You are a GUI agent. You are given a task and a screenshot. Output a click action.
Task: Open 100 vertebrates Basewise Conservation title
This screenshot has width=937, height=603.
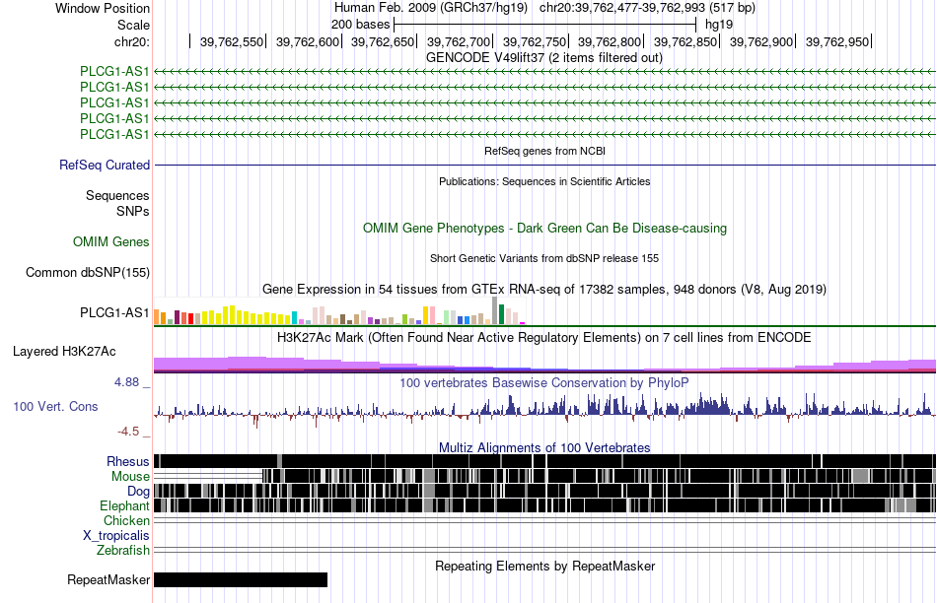click(x=544, y=382)
